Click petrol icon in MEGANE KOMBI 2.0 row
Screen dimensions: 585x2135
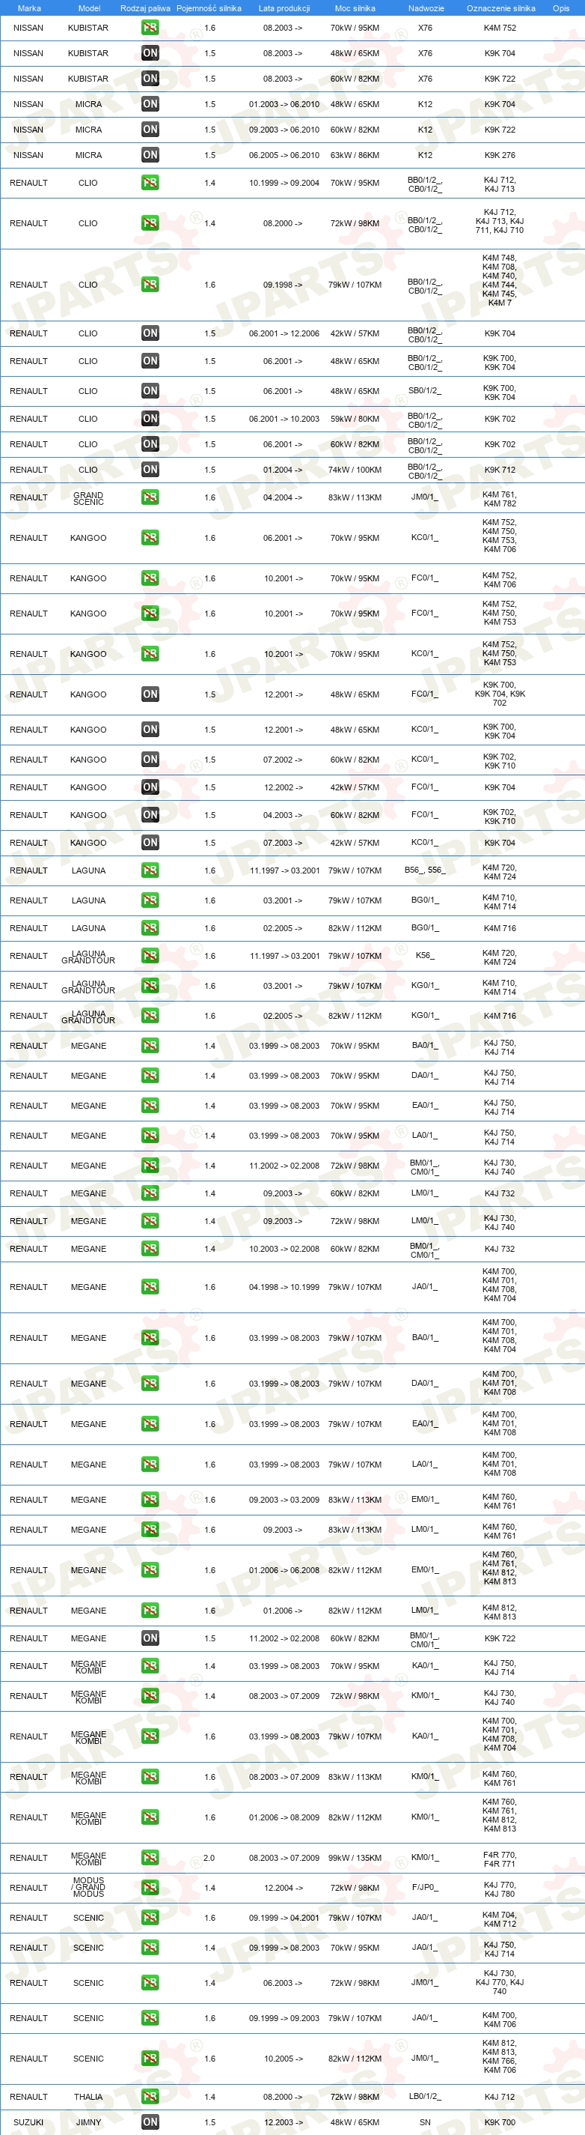[150, 1857]
